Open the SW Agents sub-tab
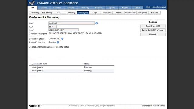194x109 pixels. point(142,13)
